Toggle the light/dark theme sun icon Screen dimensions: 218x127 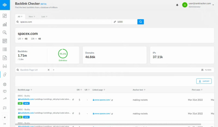pyautogui.click(x=5, y=117)
